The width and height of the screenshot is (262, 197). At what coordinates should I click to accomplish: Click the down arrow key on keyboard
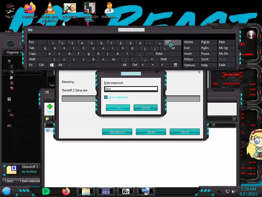(x=152, y=65)
